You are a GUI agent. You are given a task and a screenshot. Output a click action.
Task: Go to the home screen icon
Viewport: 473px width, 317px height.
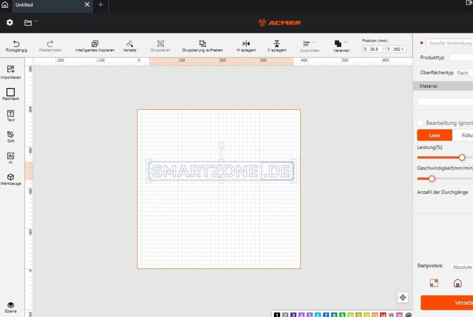coord(5,4)
